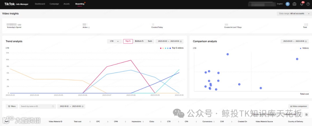Open the briefcase business center icon
Viewport: 312px width, 126px height.
point(294,4)
